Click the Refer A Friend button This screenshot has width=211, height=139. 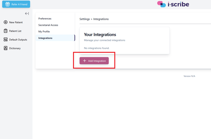(16, 4)
